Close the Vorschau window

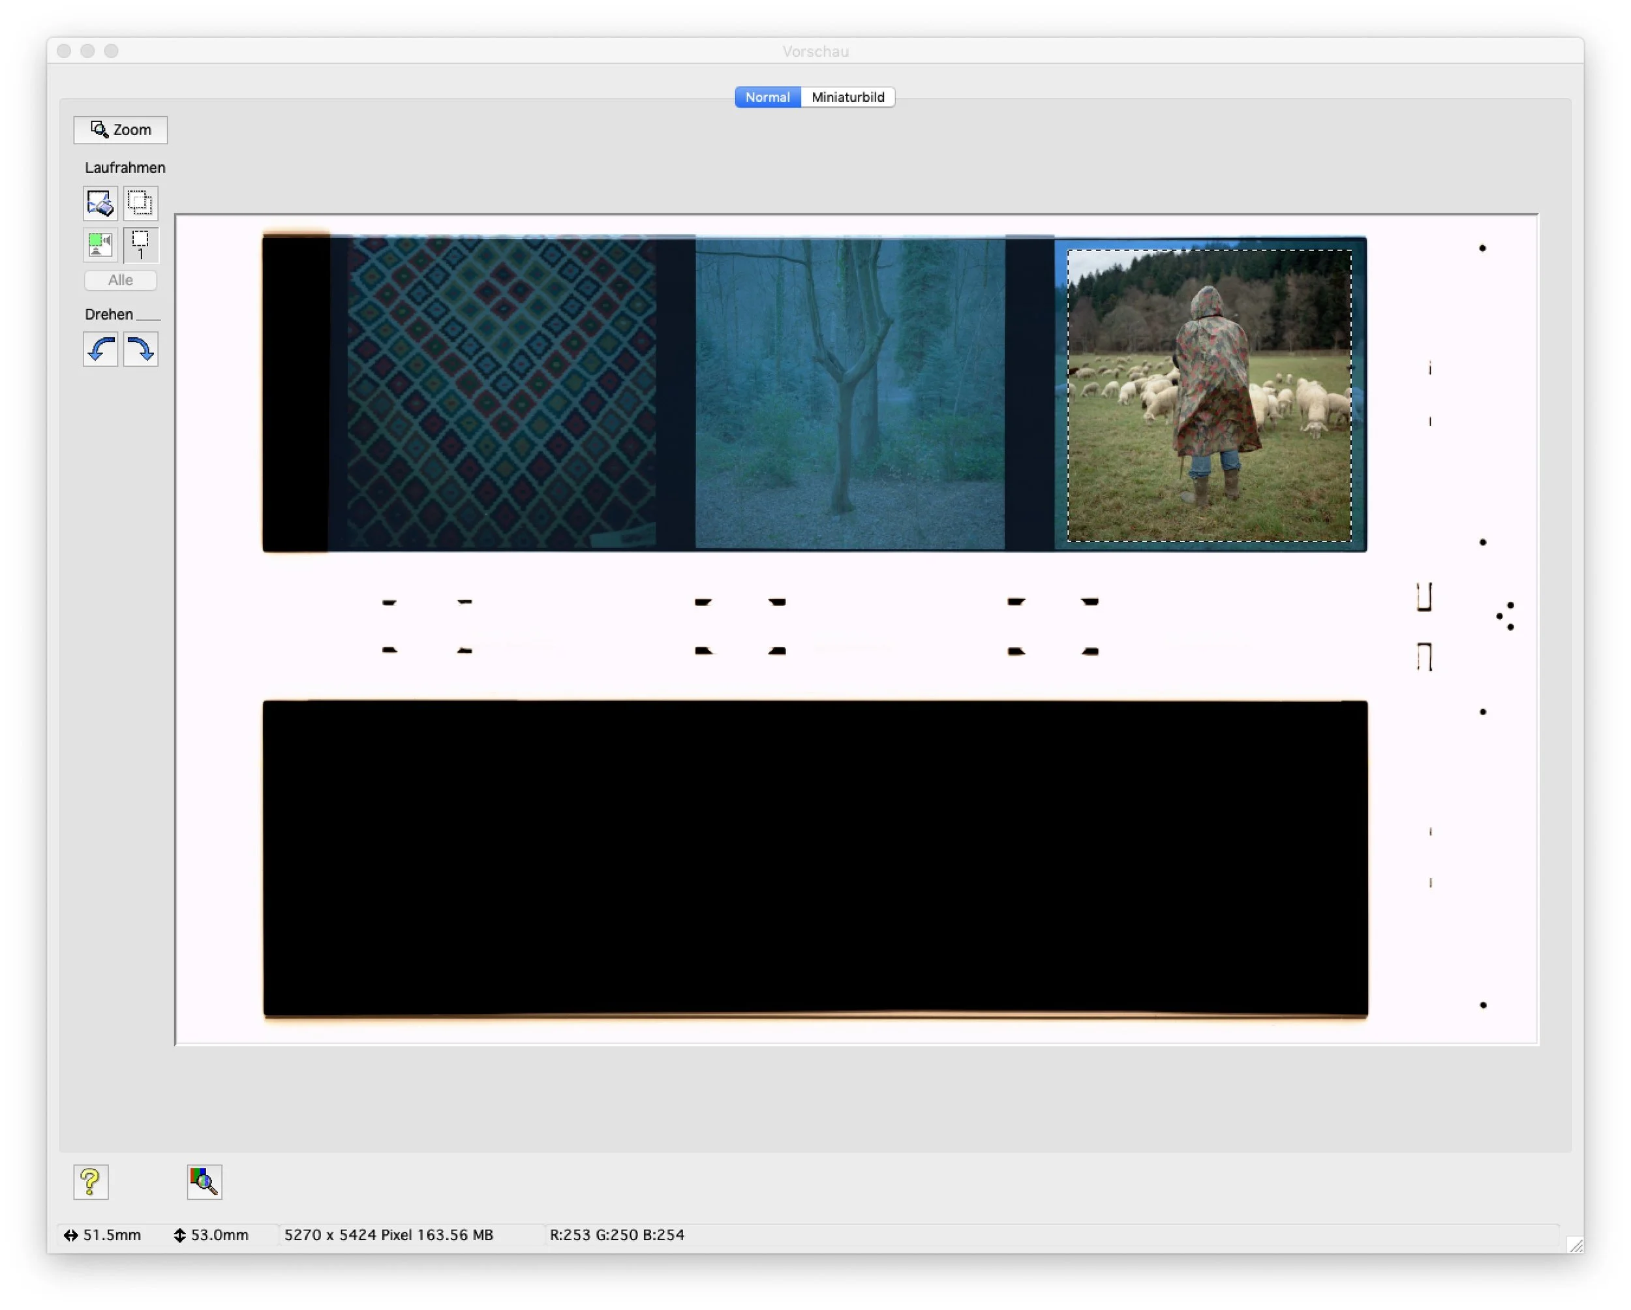pos(65,51)
